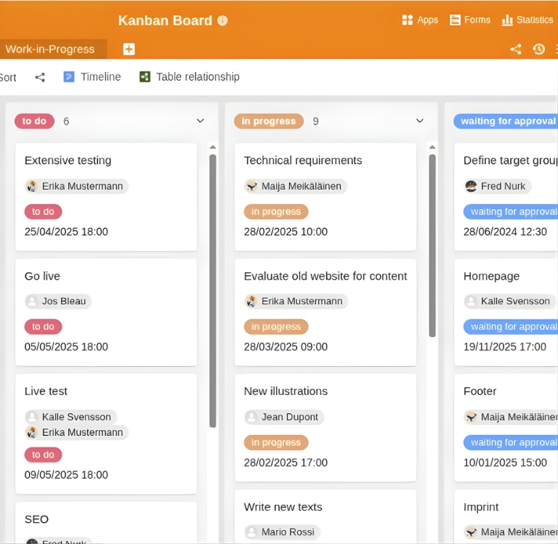Screen dimensions: 558x544
Task: Click the info icon beside Kanban Board
Action: [222, 20]
